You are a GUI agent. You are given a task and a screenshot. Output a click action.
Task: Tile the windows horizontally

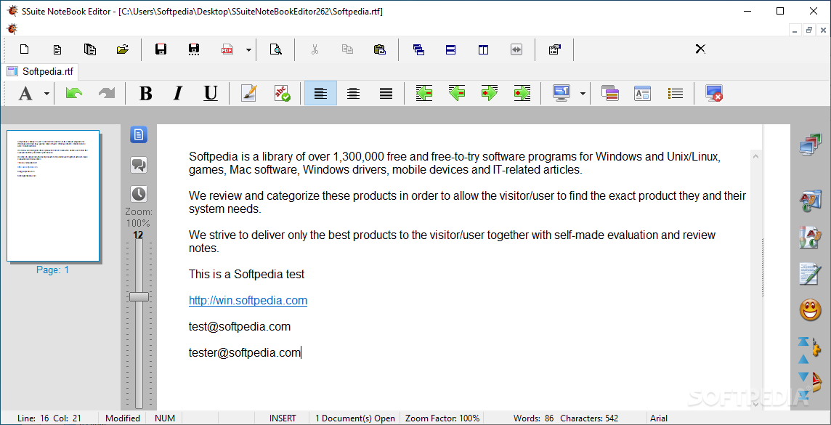(450, 50)
